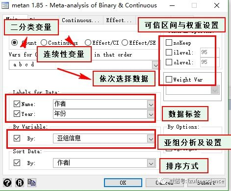Open the By Variable dropdown showing 亚组信息
Viewport: 231px width, 191px height.
click(x=151, y=139)
